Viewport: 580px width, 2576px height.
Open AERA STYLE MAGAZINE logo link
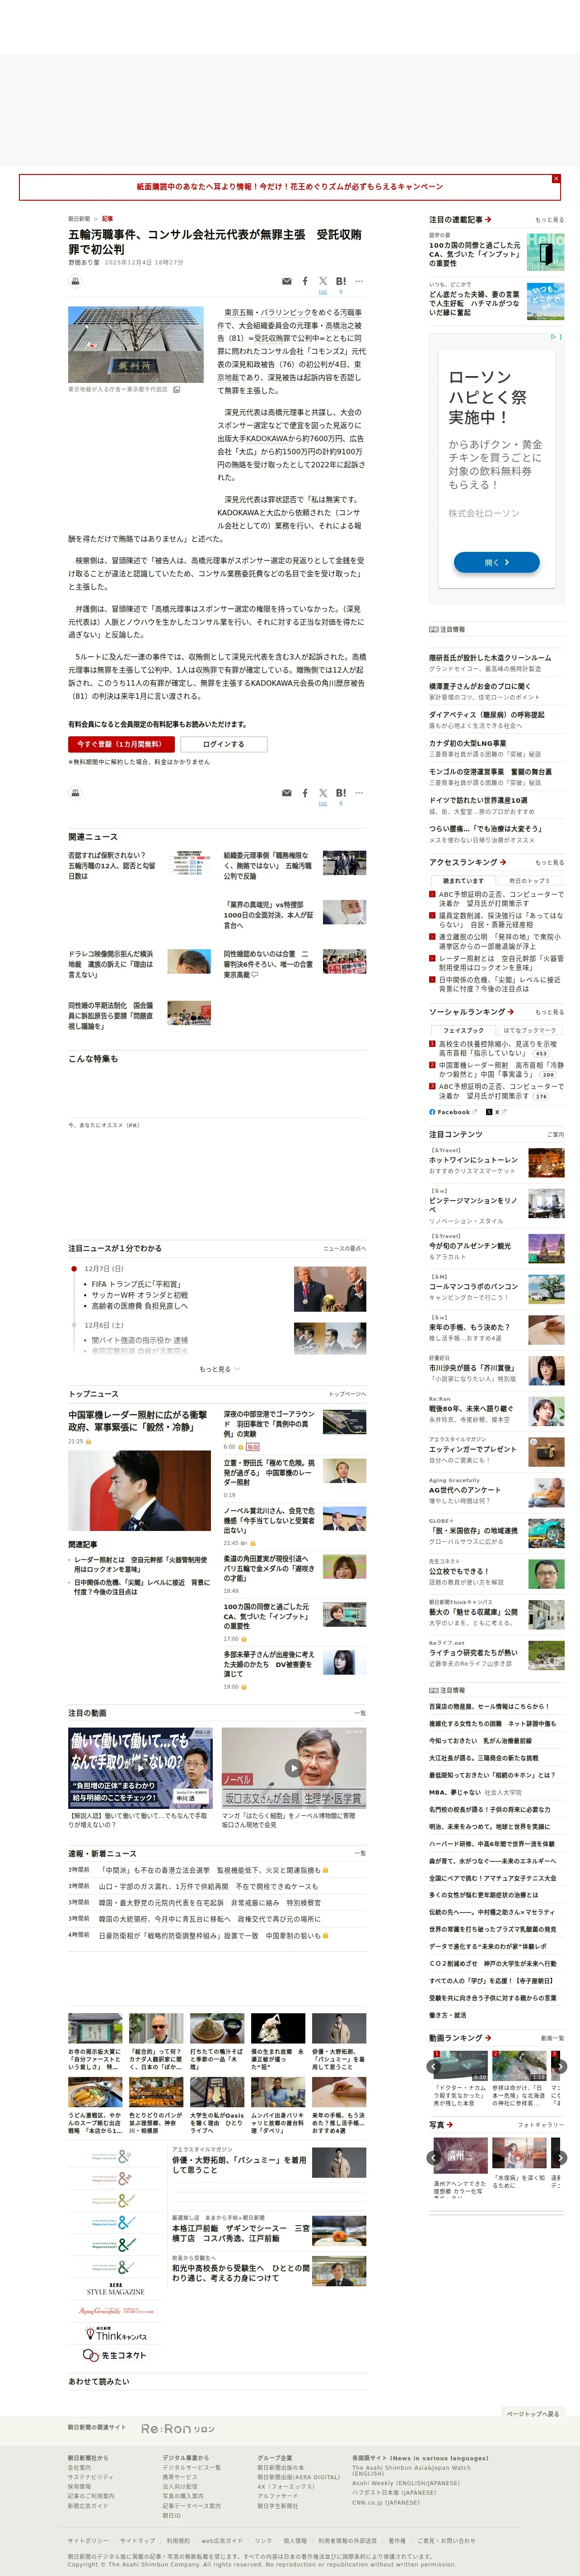(x=115, y=2289)
